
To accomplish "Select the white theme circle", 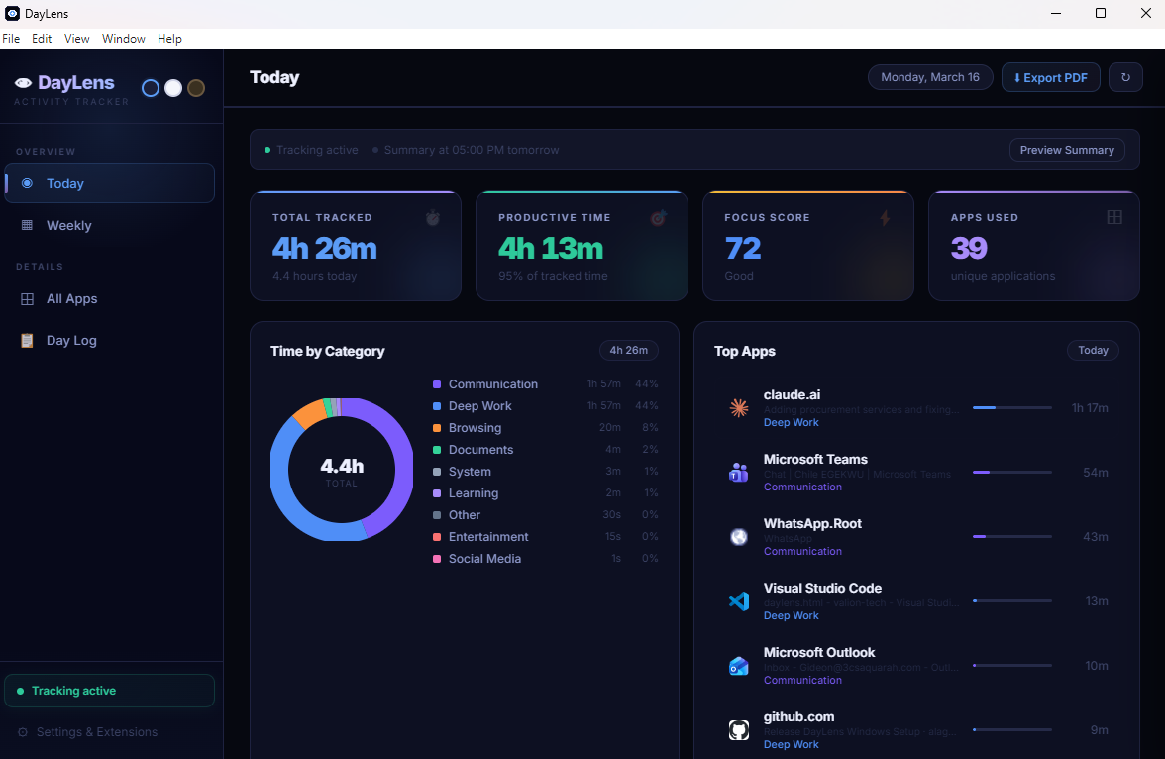I will [173, 88].
